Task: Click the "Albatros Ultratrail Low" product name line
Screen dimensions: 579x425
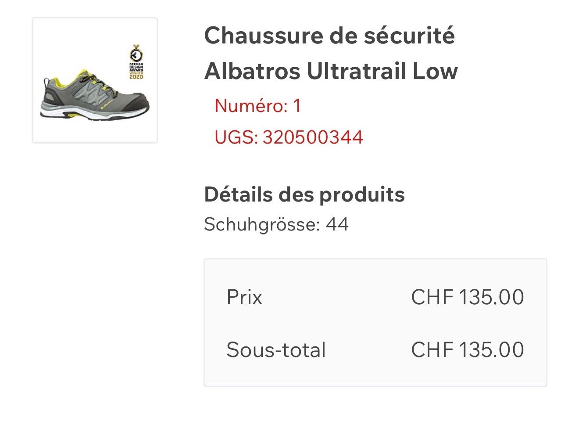Action: point(331,71)
